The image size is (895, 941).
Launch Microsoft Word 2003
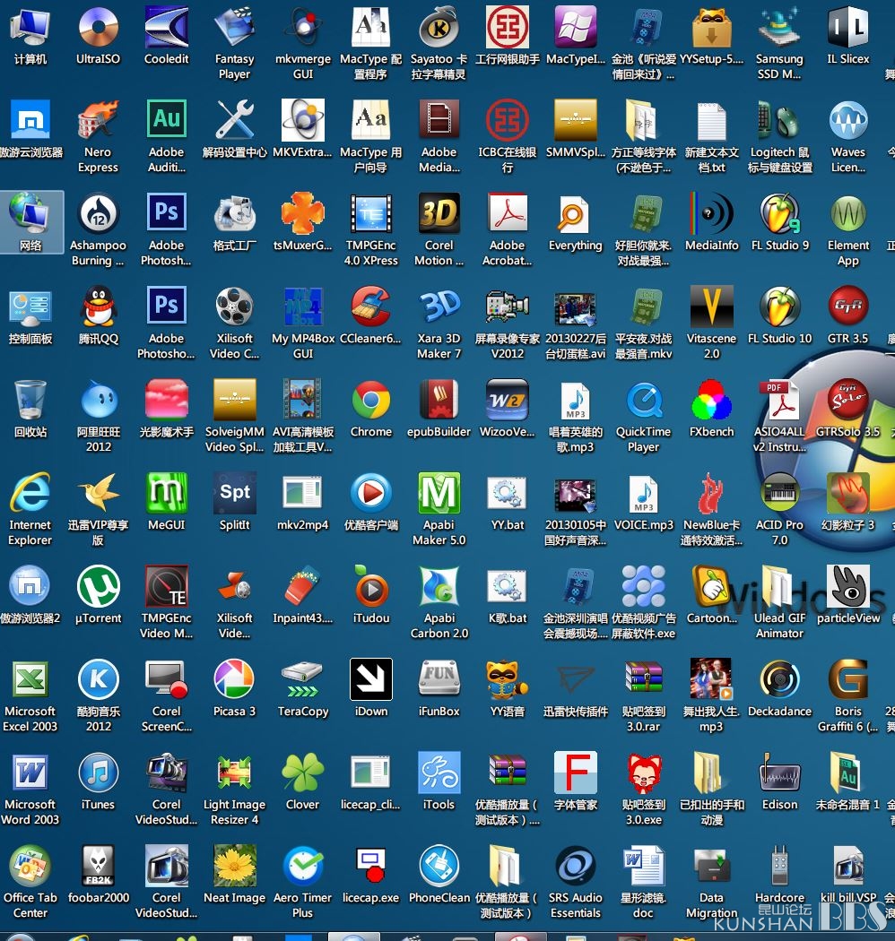30,773
